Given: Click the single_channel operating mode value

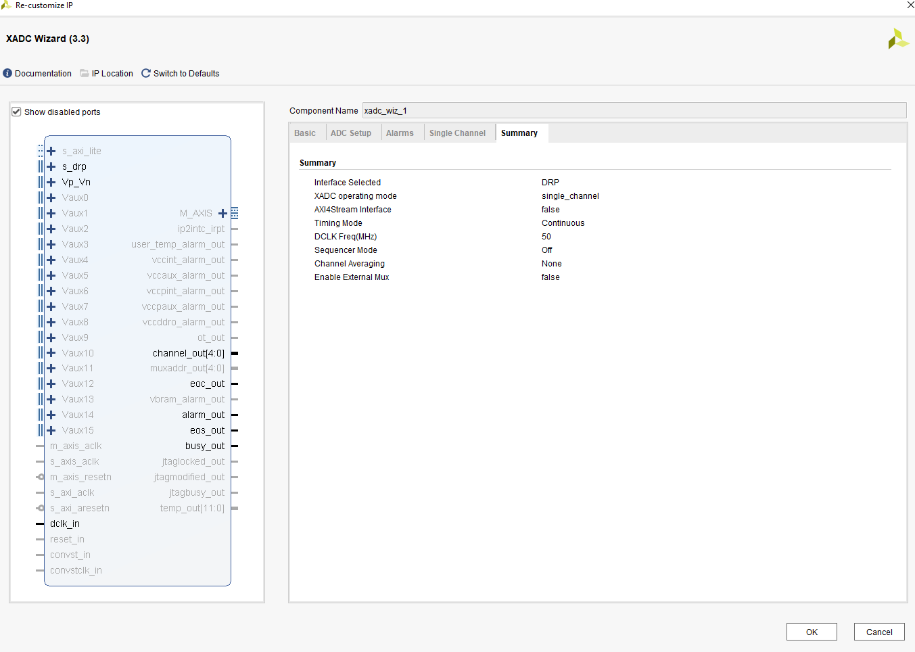Looking at the screenshot, I should click(x=570, y=196).
